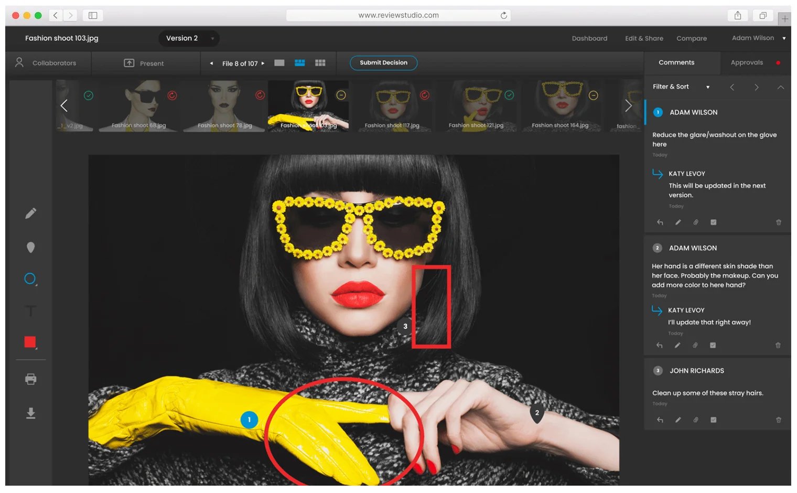
Task: Open the Collaborators panel
Action: coord(46,63)
